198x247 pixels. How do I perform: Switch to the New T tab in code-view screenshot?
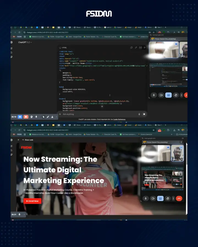[158, 27]
